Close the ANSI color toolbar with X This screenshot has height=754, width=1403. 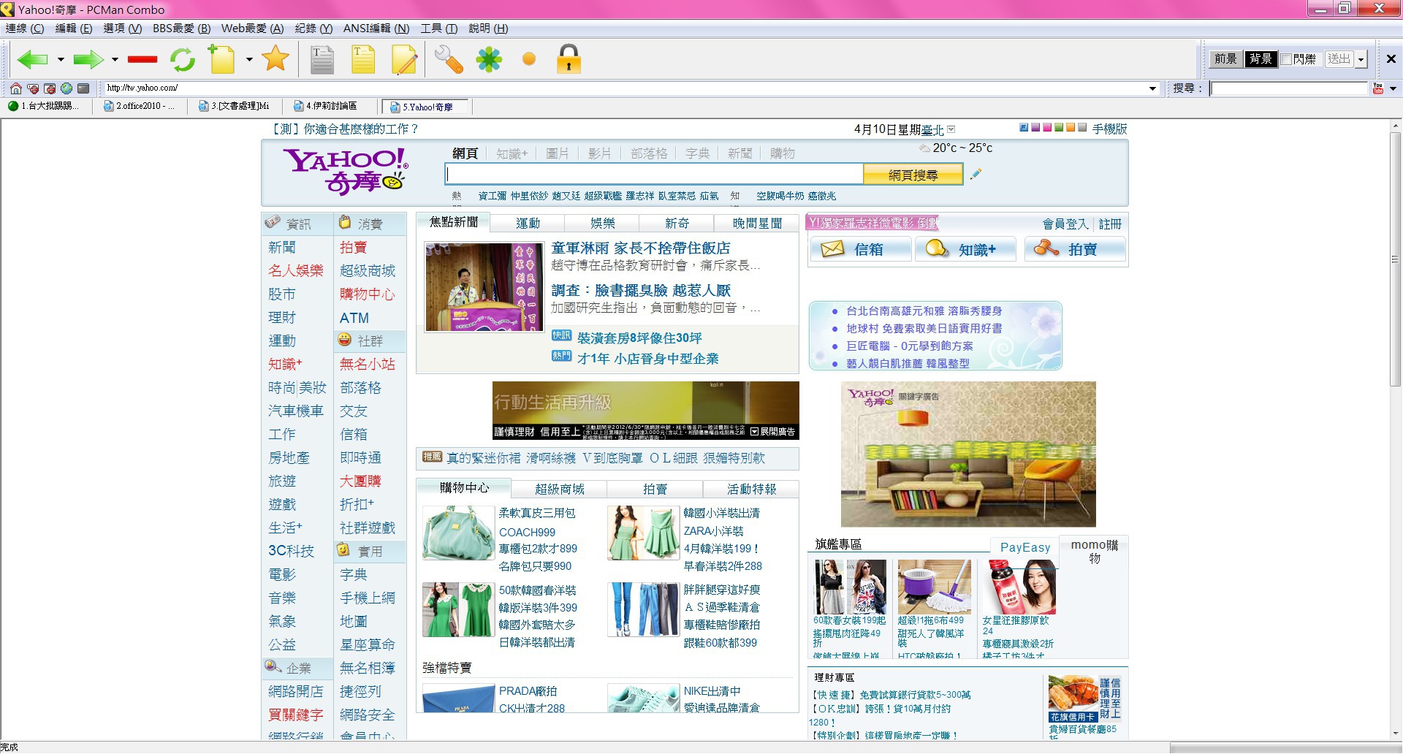[1391, 59]
